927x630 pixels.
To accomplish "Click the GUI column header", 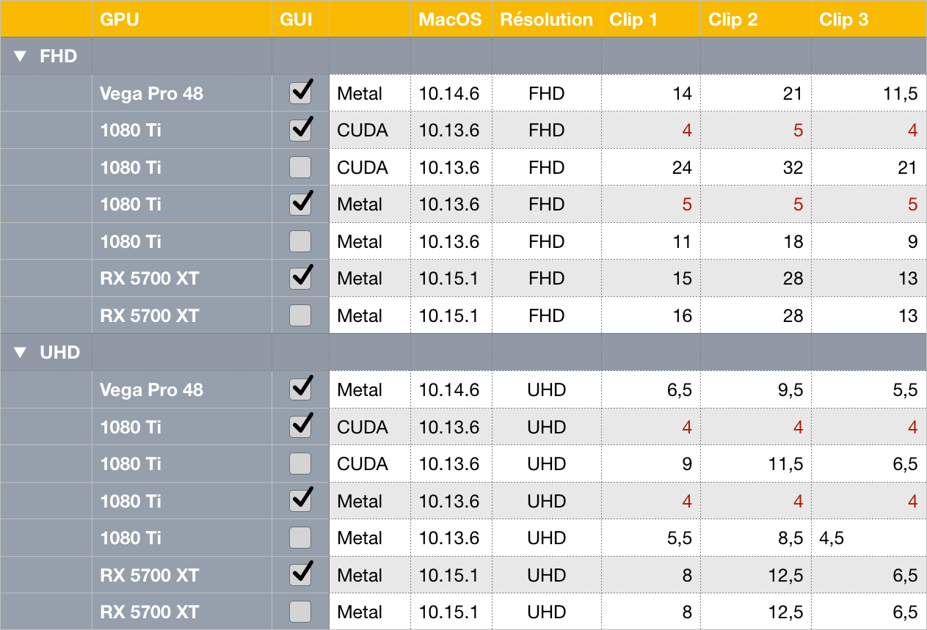I will (x=297, y=19).
